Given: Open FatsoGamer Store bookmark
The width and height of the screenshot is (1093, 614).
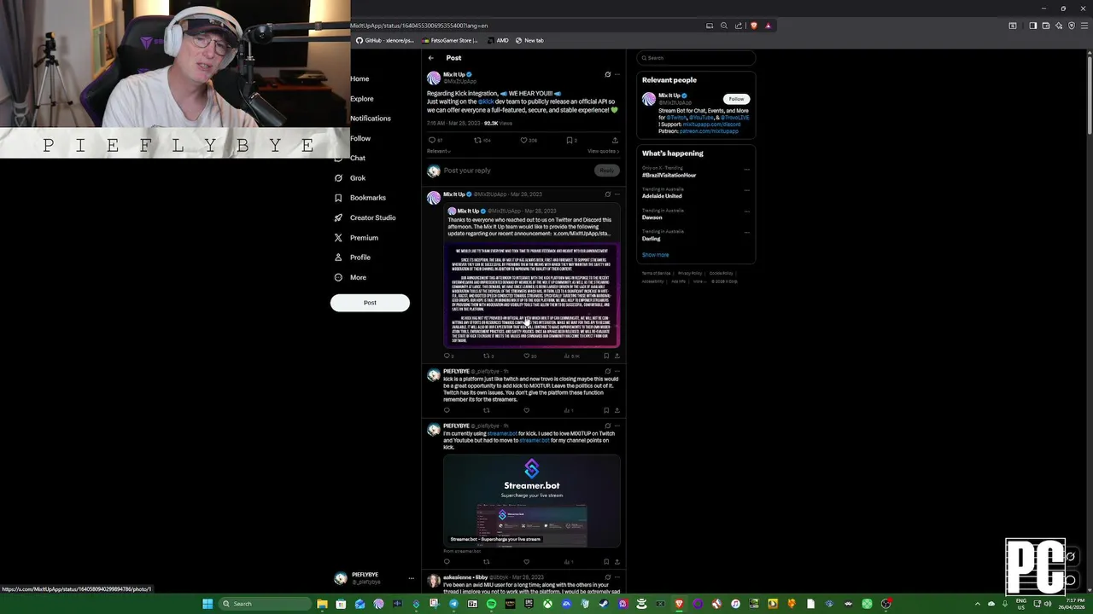Looking at the screenshot, I should (x=450, y=40).
